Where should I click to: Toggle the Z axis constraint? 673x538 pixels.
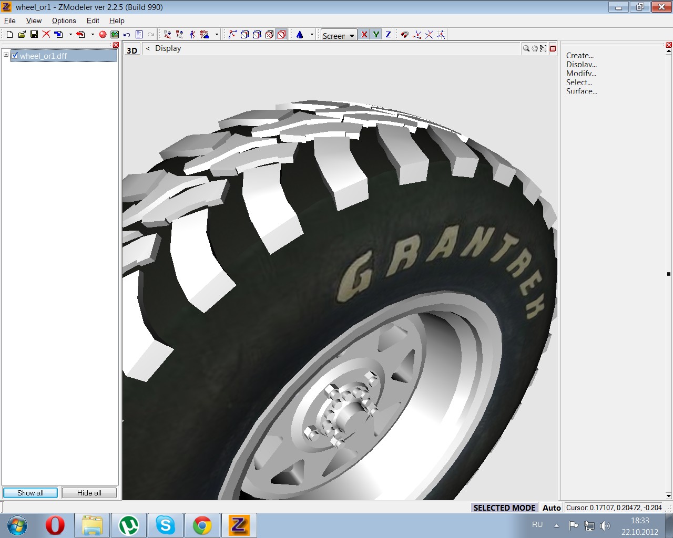[388, 35]
